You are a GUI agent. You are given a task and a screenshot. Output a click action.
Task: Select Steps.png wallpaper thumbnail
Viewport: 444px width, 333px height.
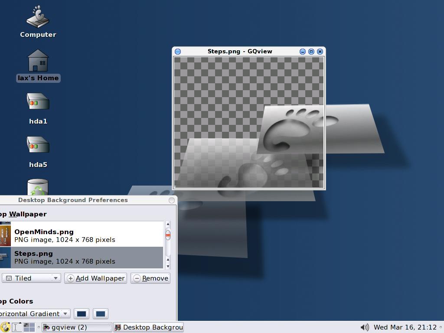click(x=5, y=258)
